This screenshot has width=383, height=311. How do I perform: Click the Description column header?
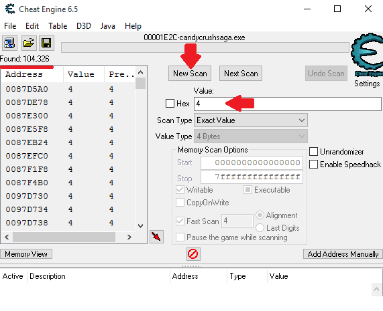99,276
